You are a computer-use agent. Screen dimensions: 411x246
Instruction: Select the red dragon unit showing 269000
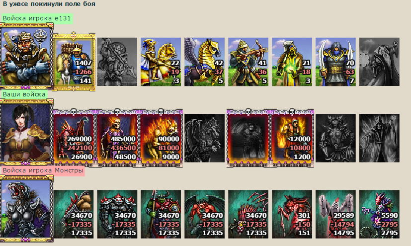pos(74,138)
